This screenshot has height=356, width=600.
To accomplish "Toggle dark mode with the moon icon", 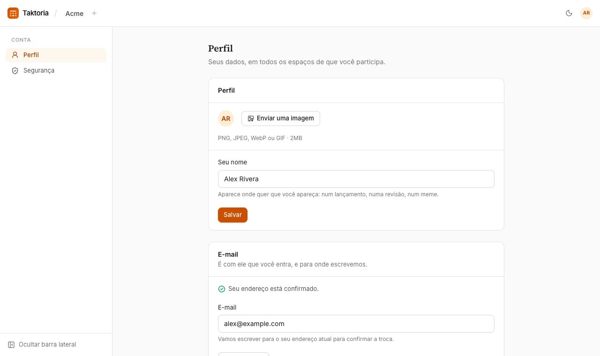I will click(x=569, y=13).
